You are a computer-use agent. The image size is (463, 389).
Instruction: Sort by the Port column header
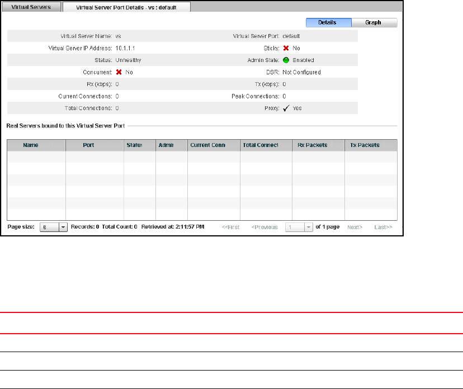(x=88, y=145)
